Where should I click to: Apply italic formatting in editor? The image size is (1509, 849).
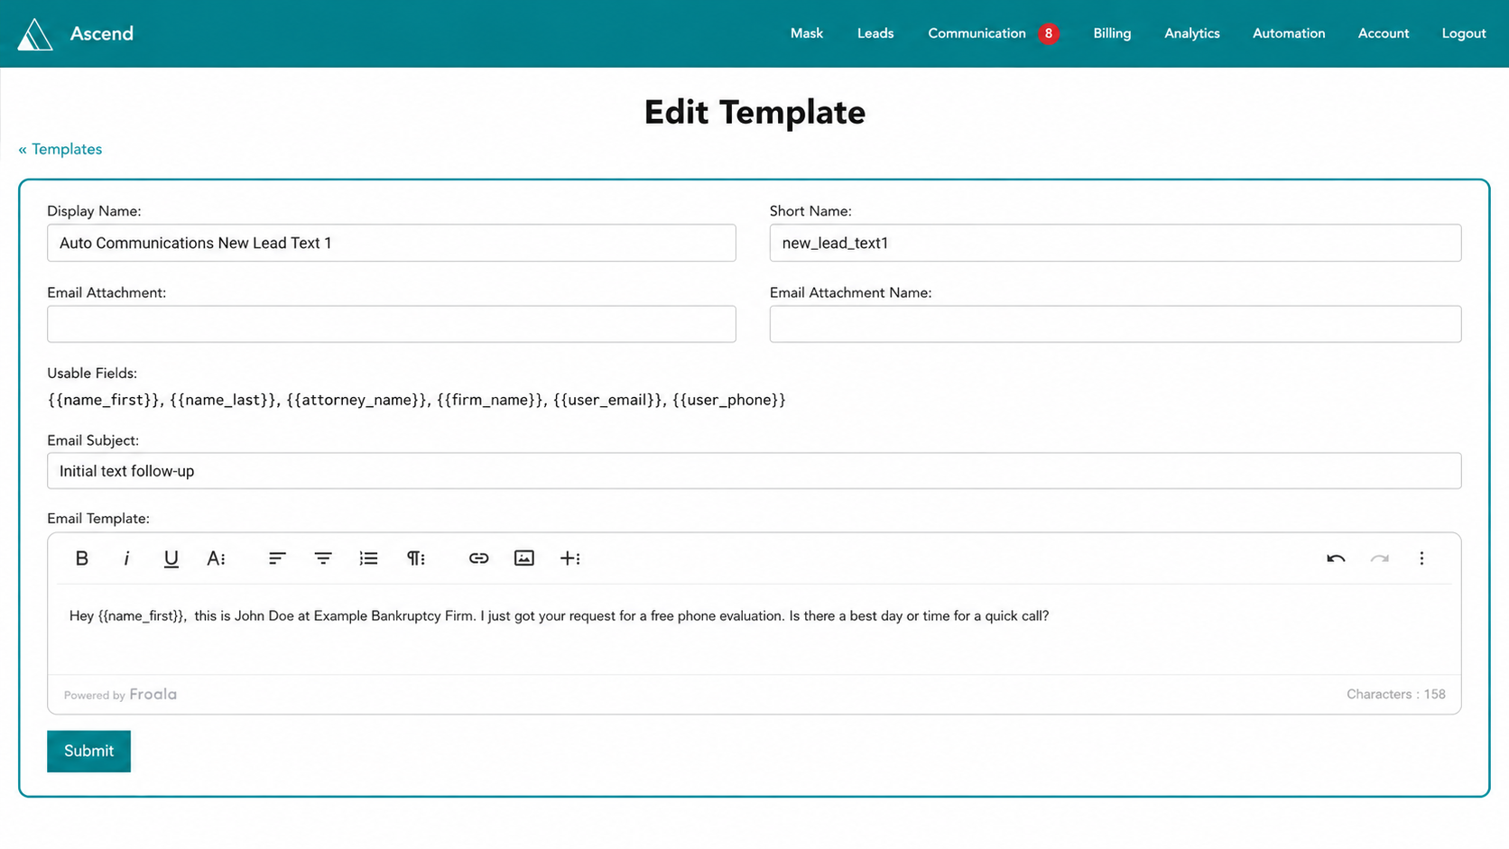point(126,558)
